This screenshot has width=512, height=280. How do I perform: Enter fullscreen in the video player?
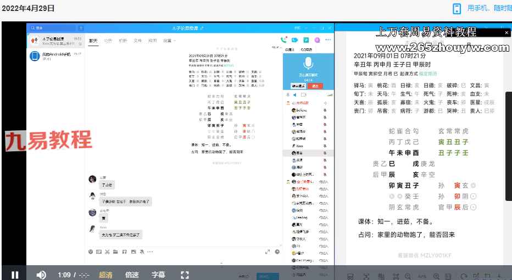[x=185, y=275]
